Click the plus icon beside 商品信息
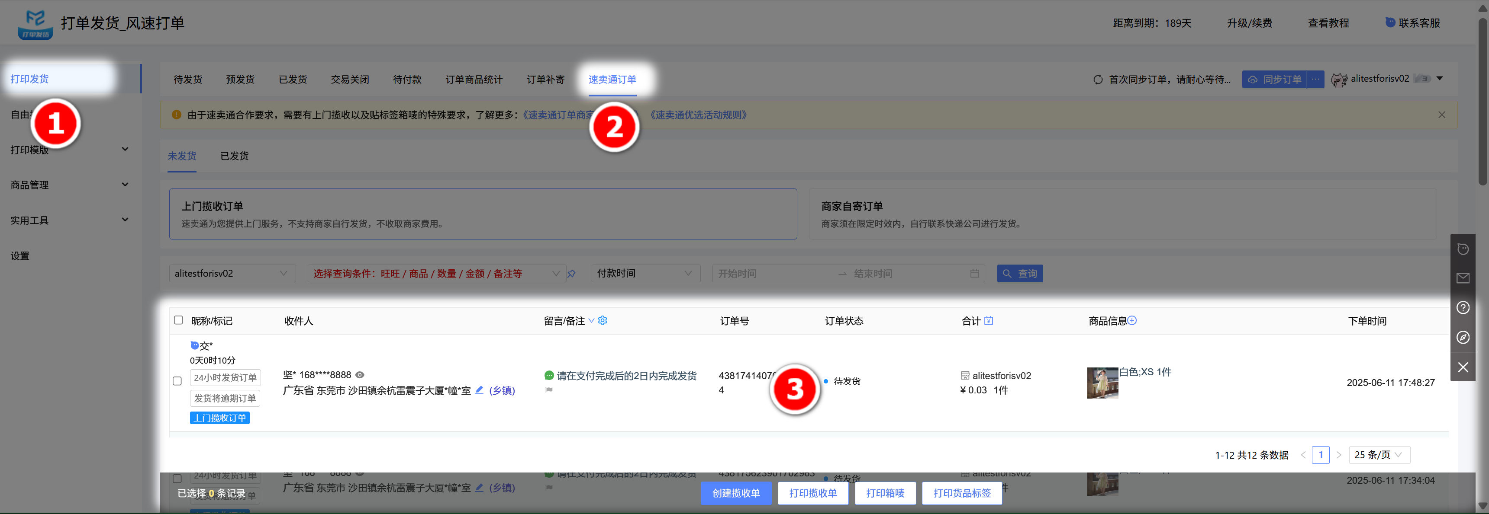The width and height of the screenshot is (1489, 514). [1132, 320]
